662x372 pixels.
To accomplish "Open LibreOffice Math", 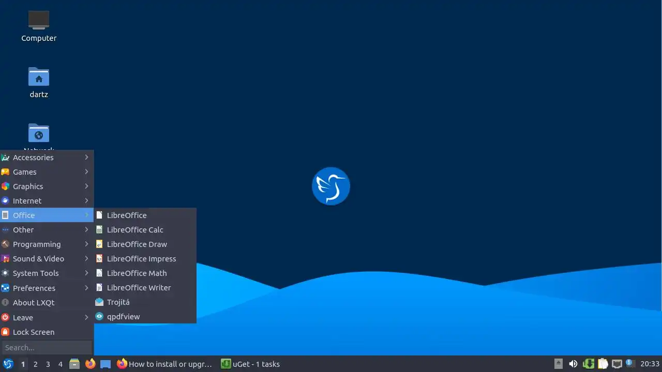I will click(x=145, y=273).
